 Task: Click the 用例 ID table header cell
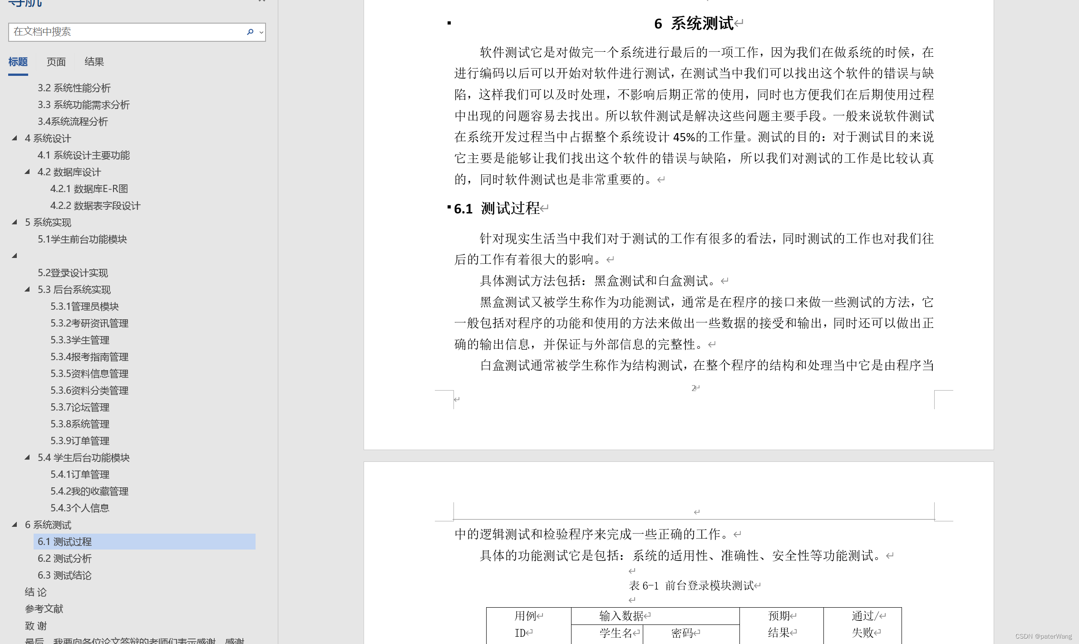click(x=529, y=625)
